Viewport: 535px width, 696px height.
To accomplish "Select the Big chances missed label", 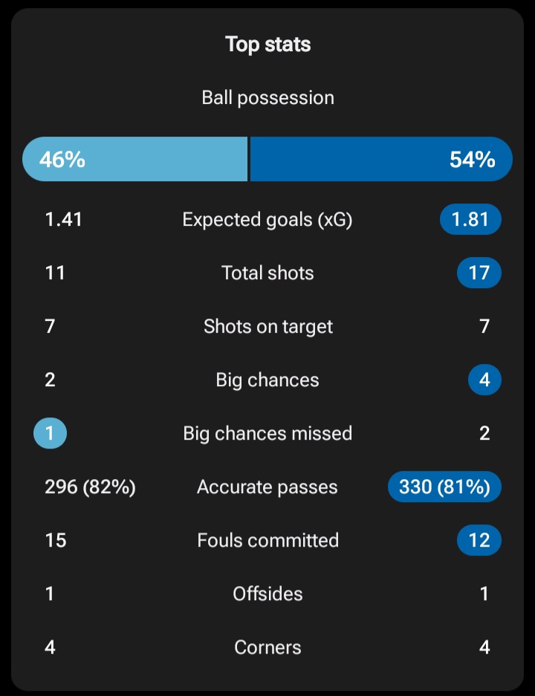I will click(x=267, y=434).
